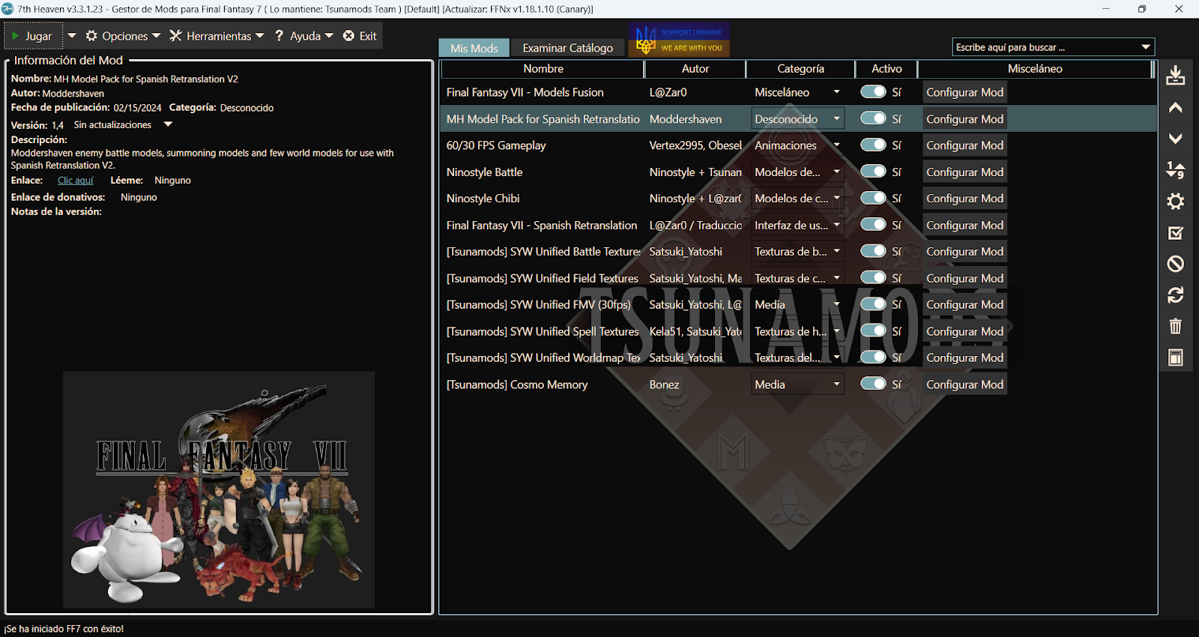Sort by the Autor column header

click(x=695, y=69)
